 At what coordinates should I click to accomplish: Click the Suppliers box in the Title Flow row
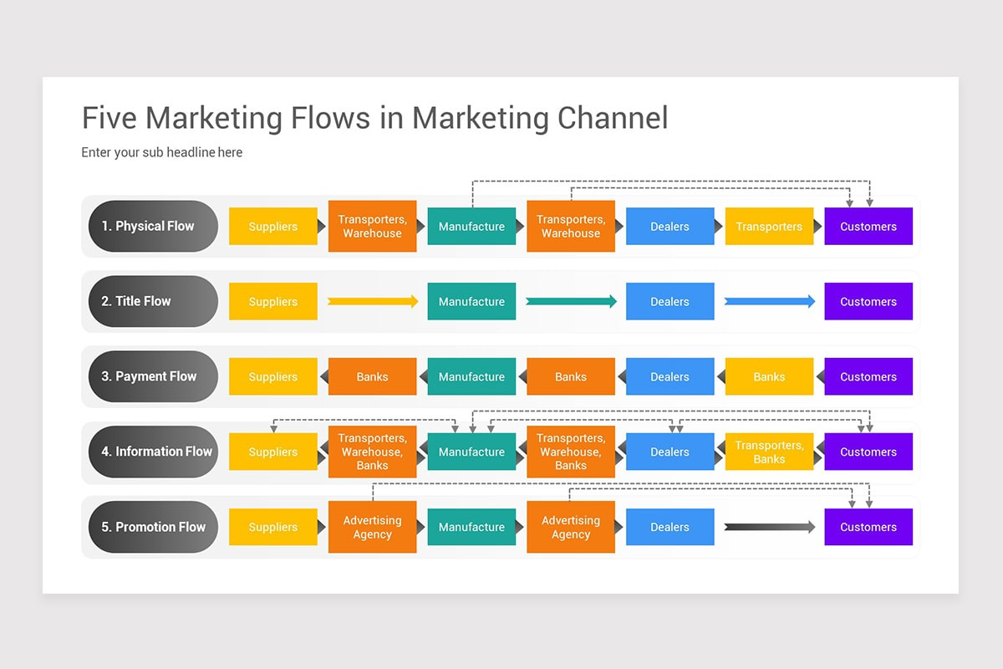(x=273, y=301)
